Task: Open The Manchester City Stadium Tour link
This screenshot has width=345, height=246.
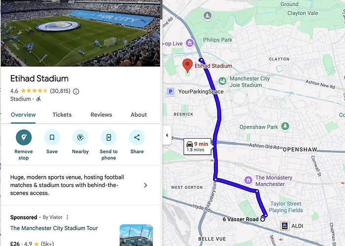Action: 54,228
